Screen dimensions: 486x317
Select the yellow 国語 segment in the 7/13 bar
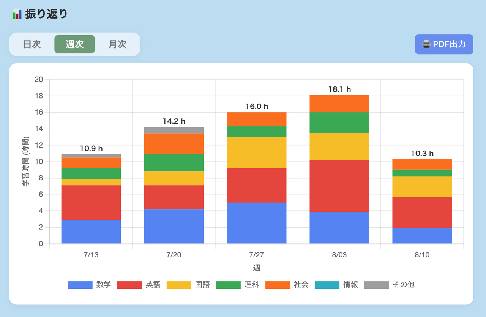[x=91, y=182]
